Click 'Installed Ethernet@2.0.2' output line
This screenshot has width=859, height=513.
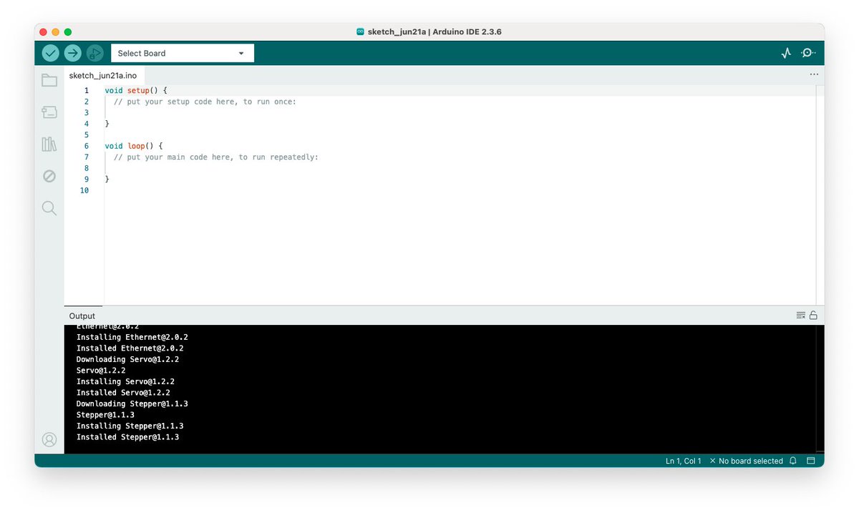[130, 348]
